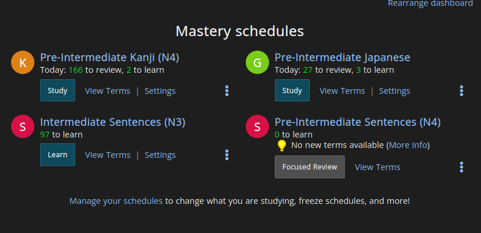
Task: Open three-dot menu for Intermediate Sentences (N3)
Action: [x=227, y=155]
